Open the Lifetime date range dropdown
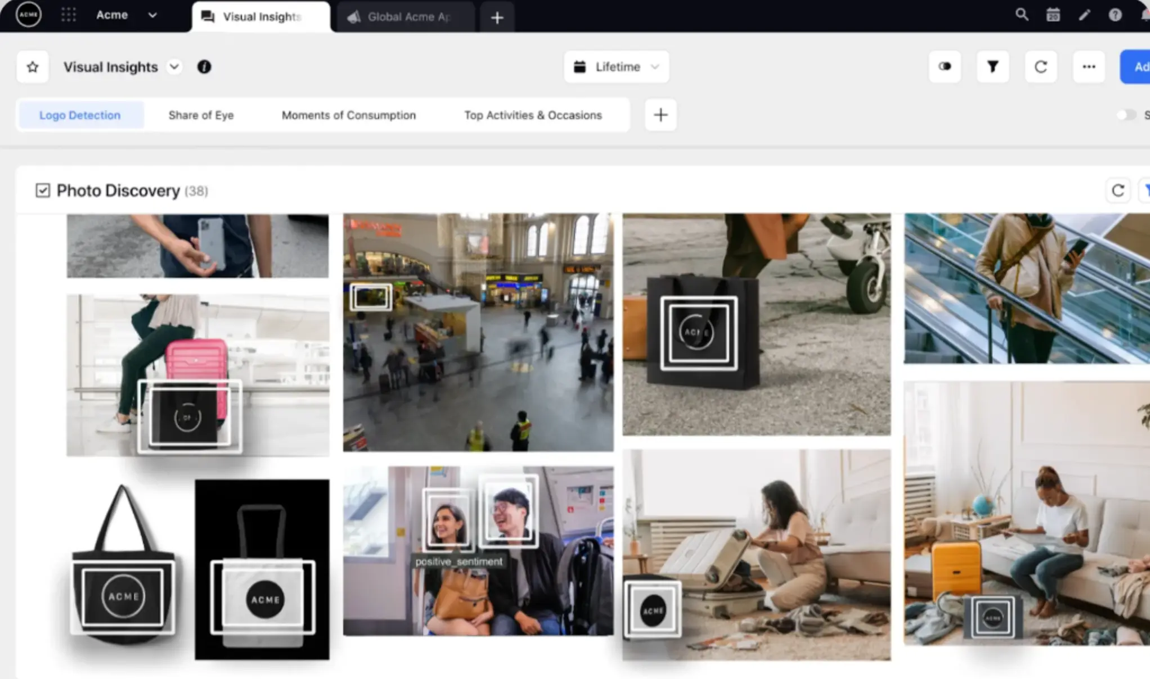This screenshot has height=679, width=1150. [x=616, y=66]
